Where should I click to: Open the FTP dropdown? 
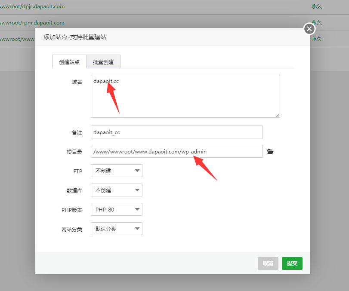tap(117, 171)
